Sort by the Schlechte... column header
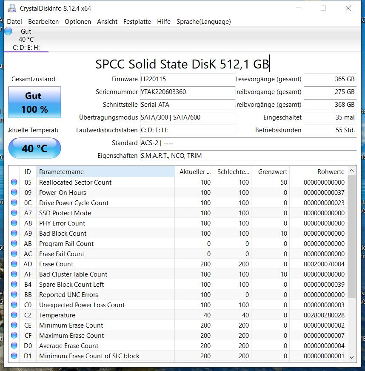Viewport: 365px width, 371px height. tap(232, 172)
